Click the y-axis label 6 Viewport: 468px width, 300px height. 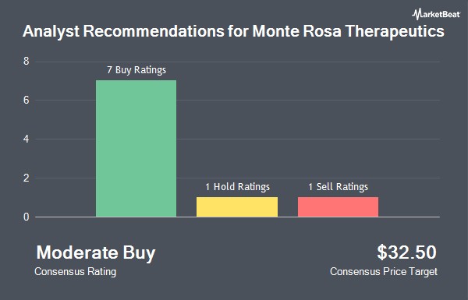tap(27, 101)
